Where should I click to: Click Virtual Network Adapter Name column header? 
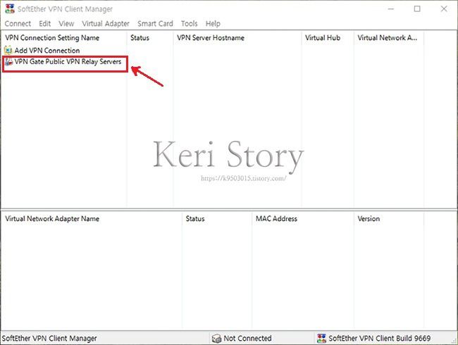coord(92,219)
